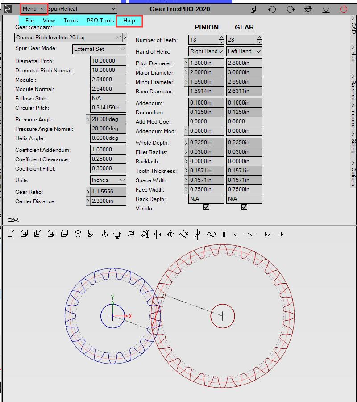Select the pan four-arrow icon
The height and width of the screenshot is (402, 357).
pos(170,234)
